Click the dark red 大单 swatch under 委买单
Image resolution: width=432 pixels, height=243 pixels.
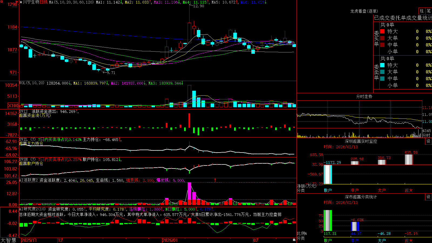pyautogui.click(x=382, y=38)
